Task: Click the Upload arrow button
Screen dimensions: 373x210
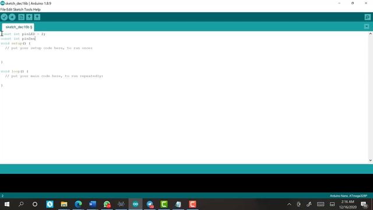Action: point(12,17)
